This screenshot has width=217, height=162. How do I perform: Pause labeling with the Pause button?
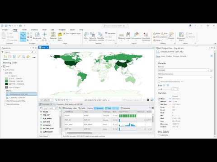point(157,34)
